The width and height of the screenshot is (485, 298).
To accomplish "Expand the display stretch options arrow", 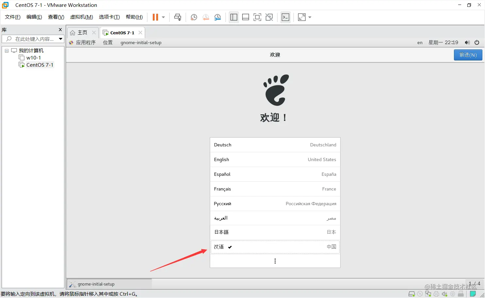I will click(310, 17).
